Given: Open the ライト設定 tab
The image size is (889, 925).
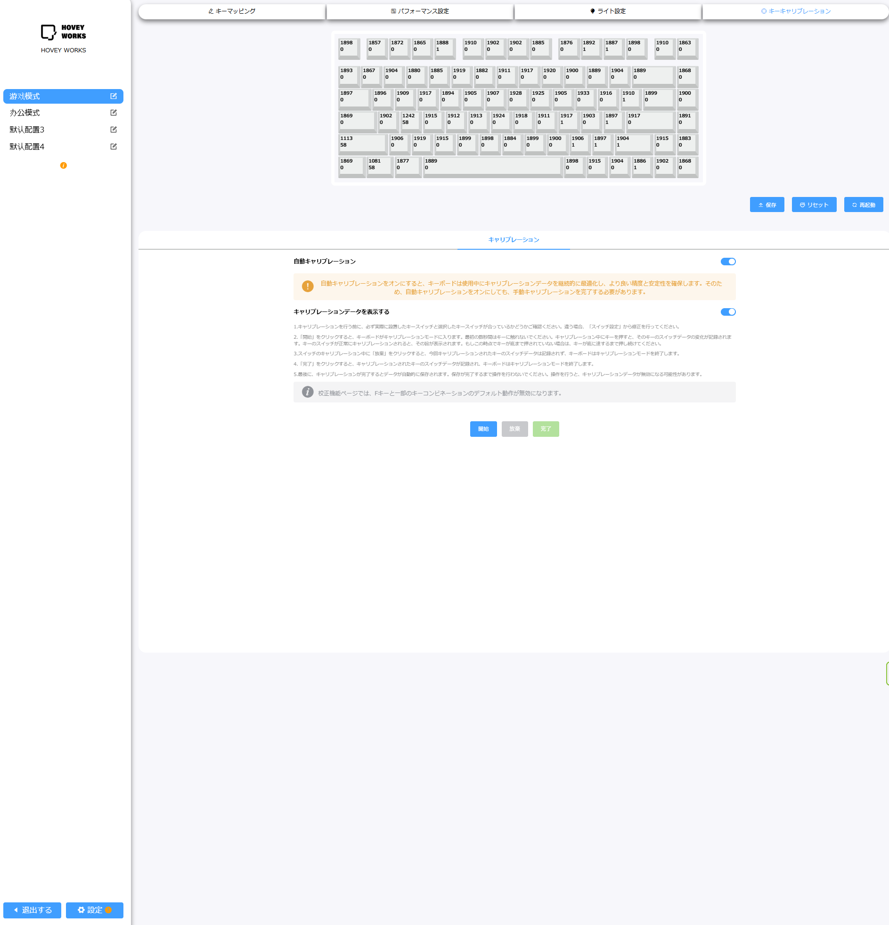Looking at the screenshot, I should pyautogui.click(x=607, y=11).
